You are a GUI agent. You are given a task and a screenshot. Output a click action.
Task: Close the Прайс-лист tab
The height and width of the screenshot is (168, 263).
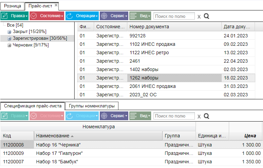56,5
